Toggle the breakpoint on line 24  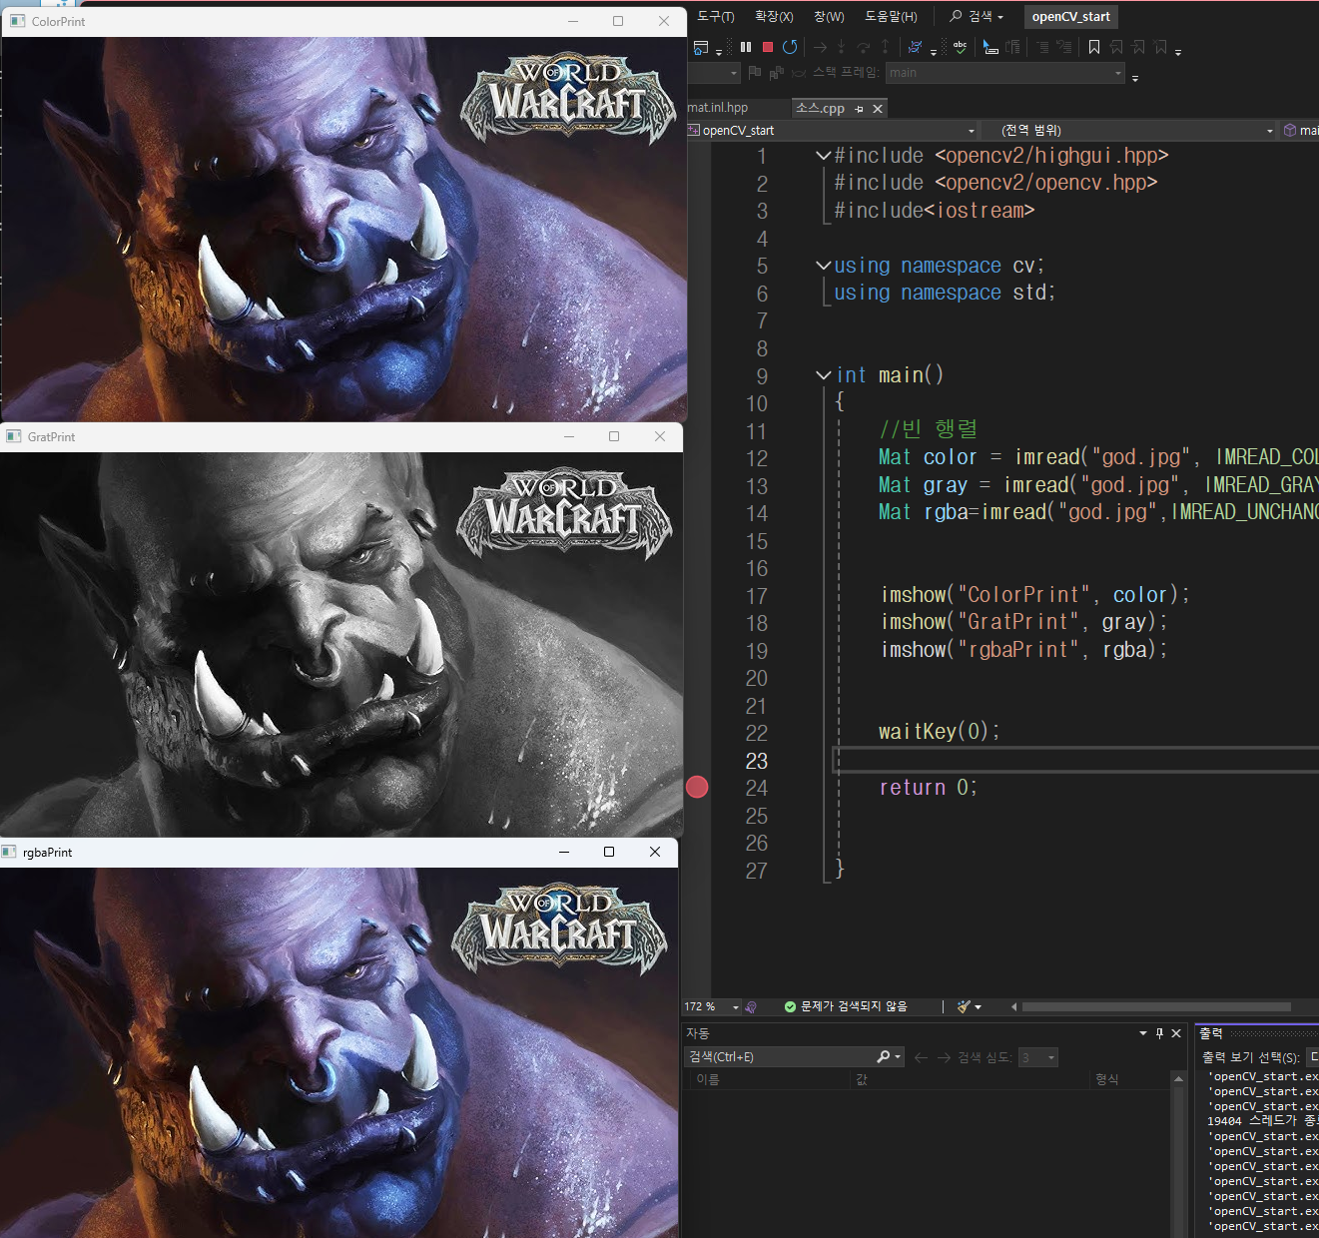click(x=697, y=787)
